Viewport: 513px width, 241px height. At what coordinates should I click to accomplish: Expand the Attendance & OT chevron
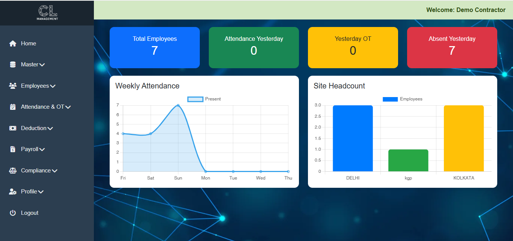pos(68,107)
